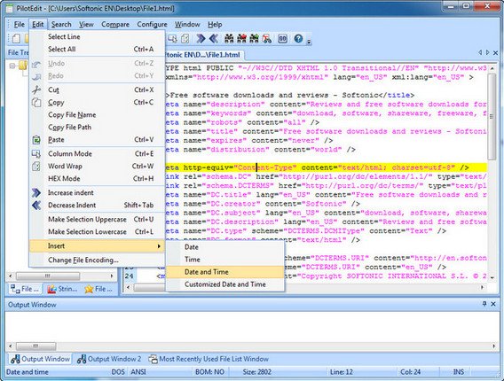This screenshot has width=504, height=381.
Task: Click the editor vertical scrollbar thumb
Action: (x=492, y=116)
